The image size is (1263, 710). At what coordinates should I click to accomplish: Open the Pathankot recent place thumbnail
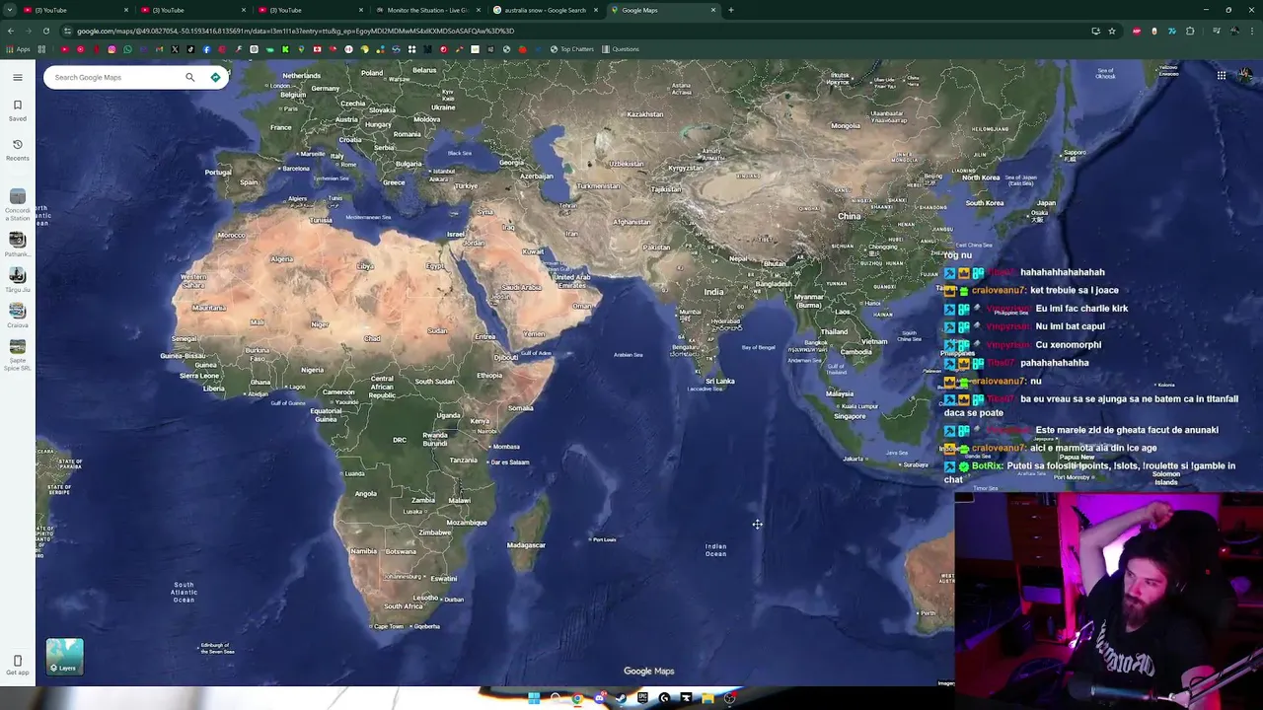(x=18, y=240)
